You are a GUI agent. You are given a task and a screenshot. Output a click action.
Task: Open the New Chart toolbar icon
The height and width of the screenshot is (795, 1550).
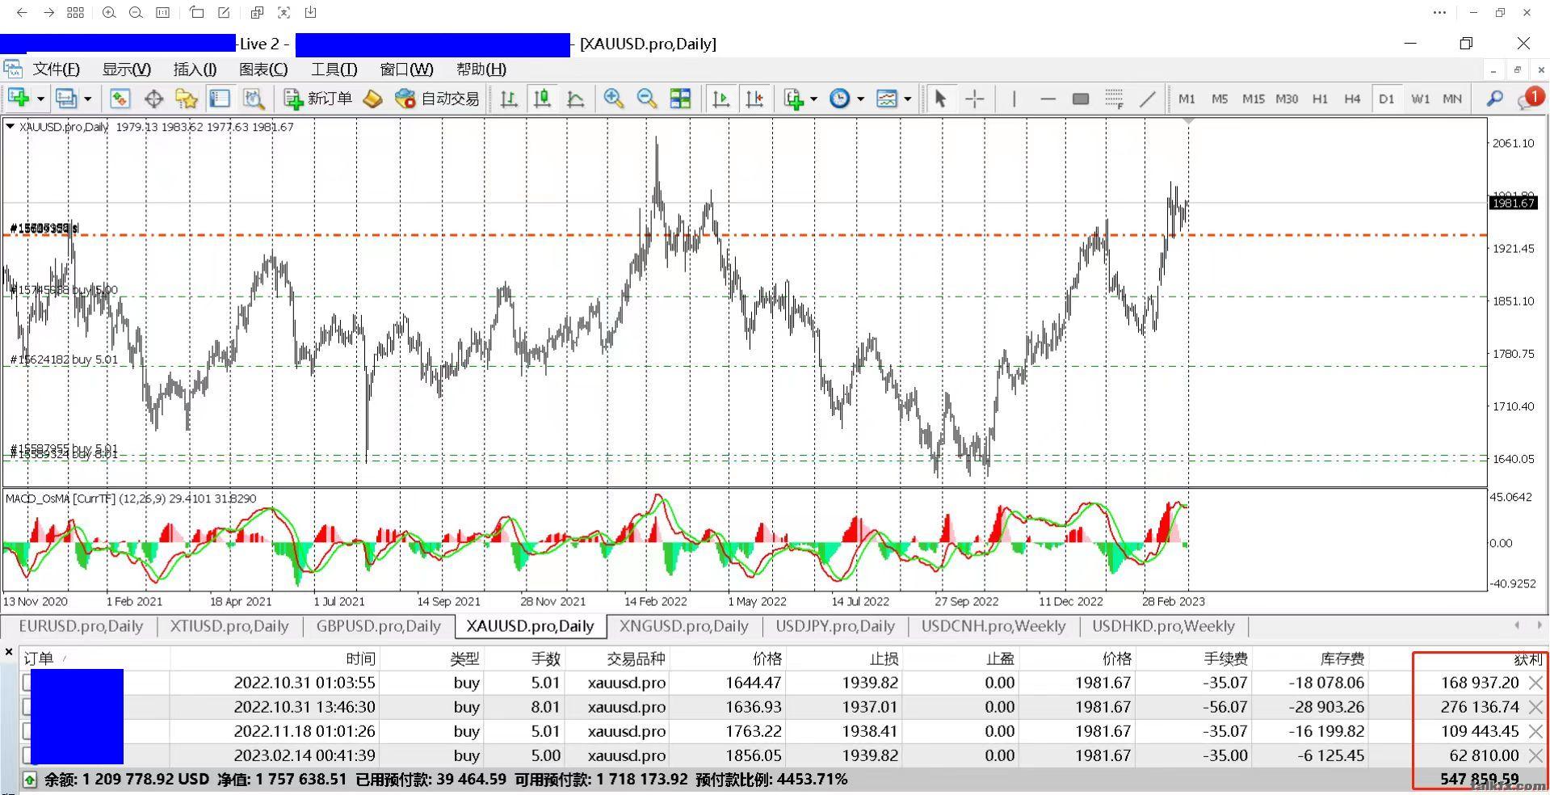18,99
